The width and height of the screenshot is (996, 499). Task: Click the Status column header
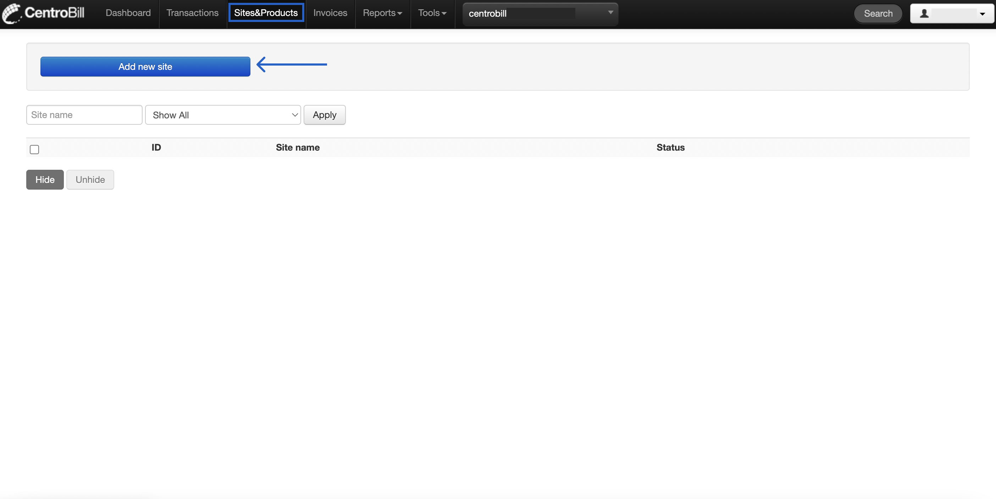tap(670, 147)
